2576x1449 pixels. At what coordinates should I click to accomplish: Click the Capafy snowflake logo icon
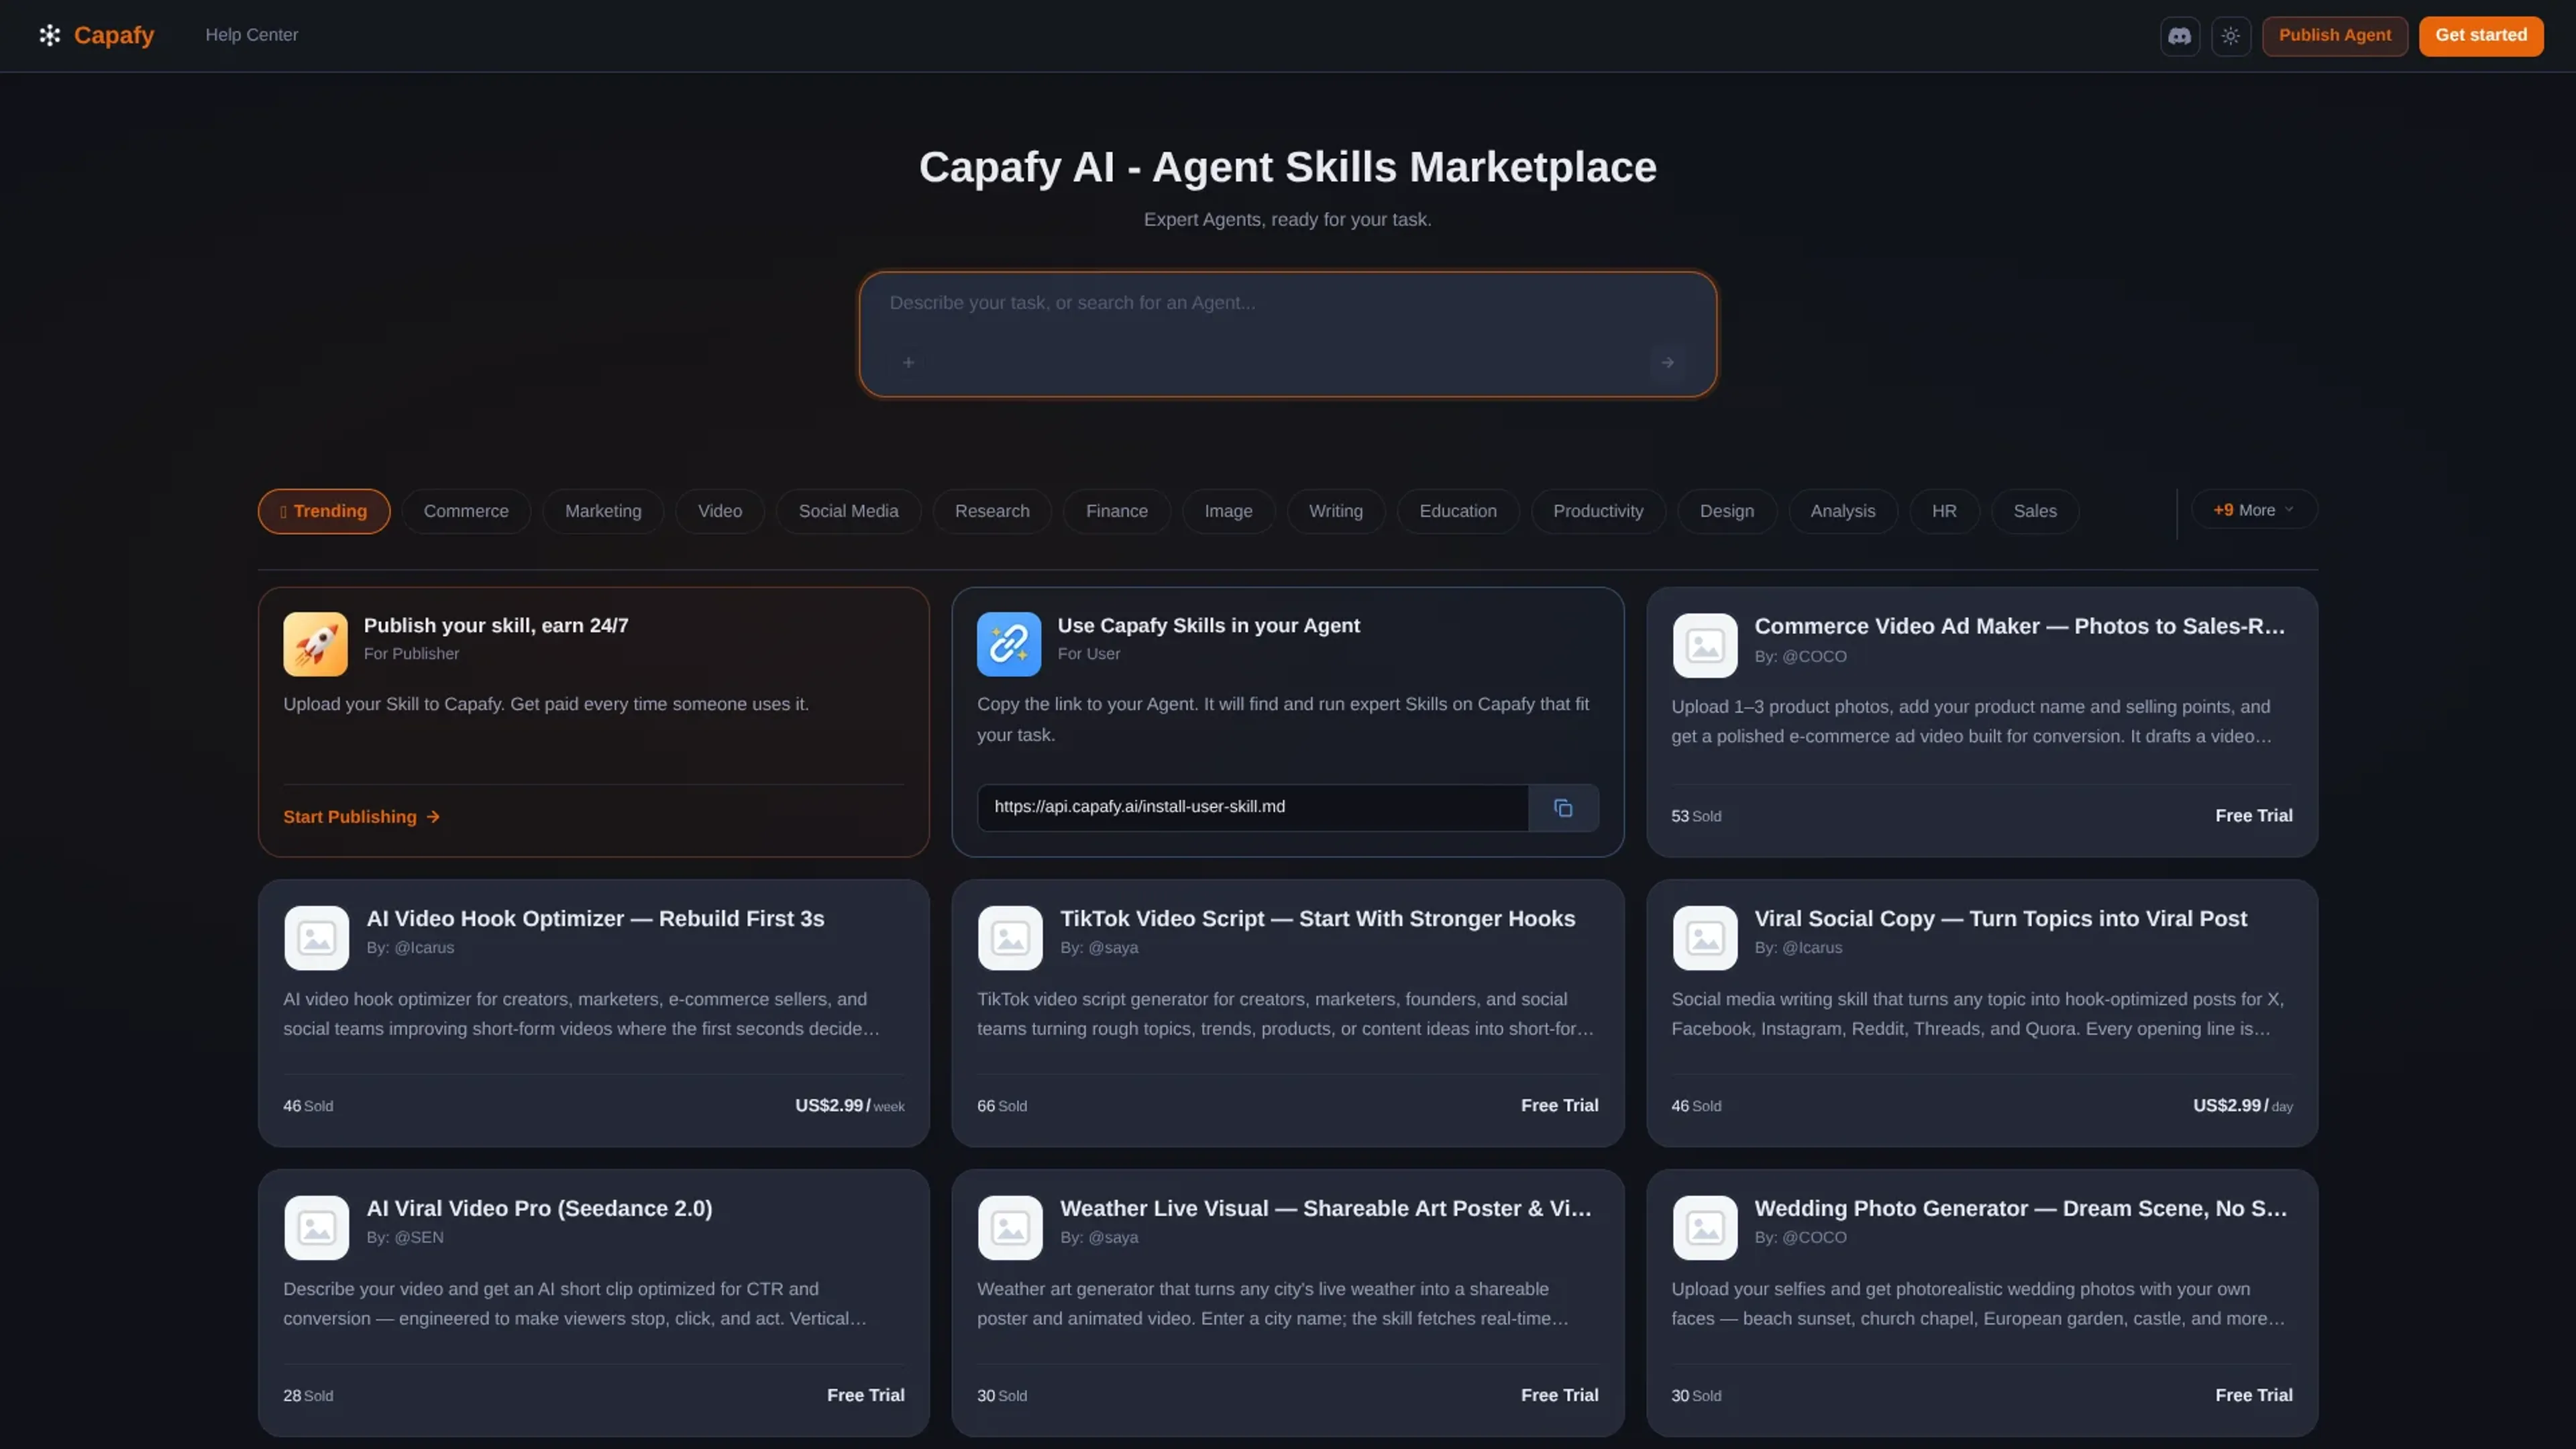[x=50, y=36]
